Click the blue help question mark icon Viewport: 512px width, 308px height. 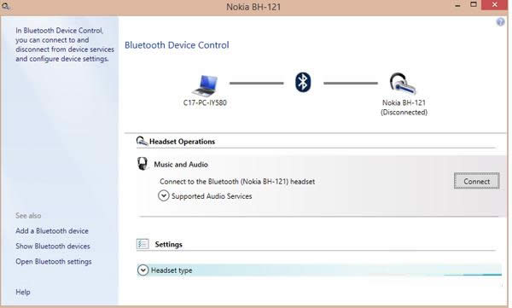pos(500,22)
